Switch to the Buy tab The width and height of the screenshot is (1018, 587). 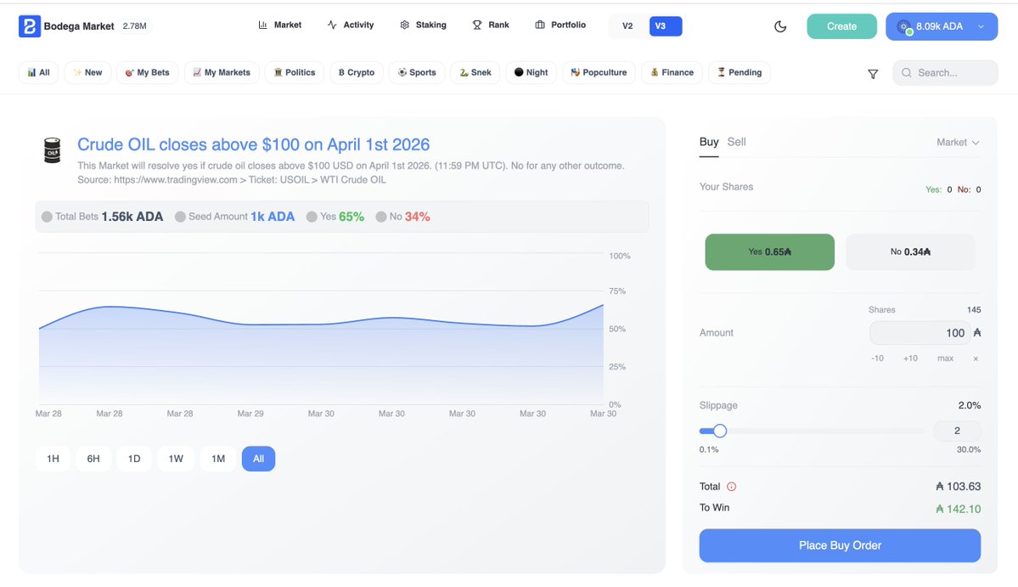(709, 142)
